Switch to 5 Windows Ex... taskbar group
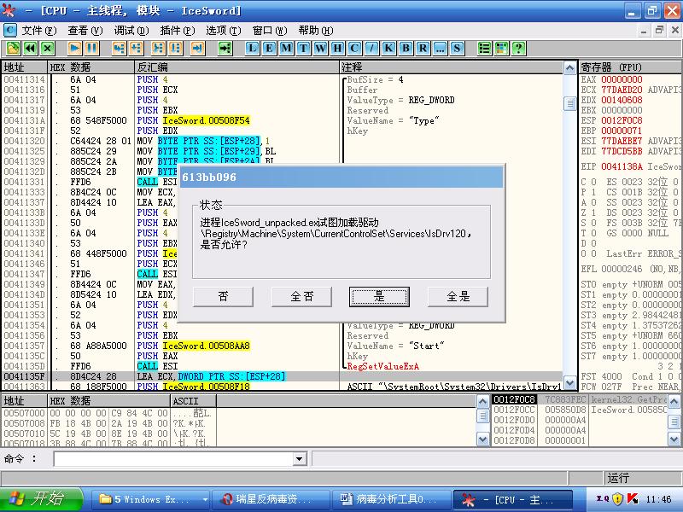The image size is (683, 512). pyautogui.click(x=149, y=499)
